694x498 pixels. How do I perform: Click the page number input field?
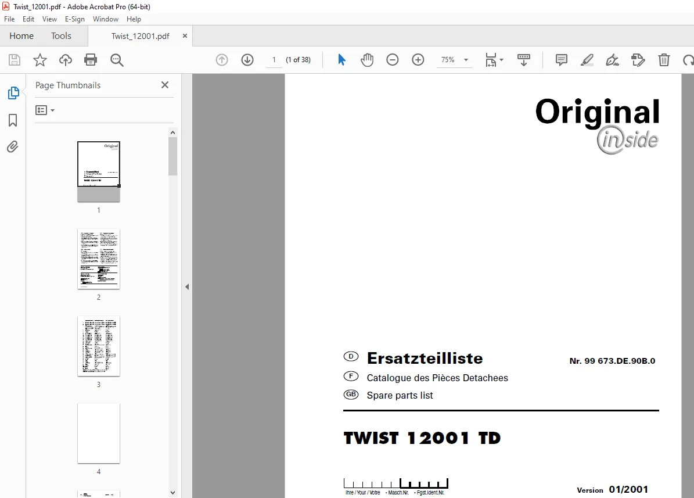pyautogui.click(x=274, y=60)
